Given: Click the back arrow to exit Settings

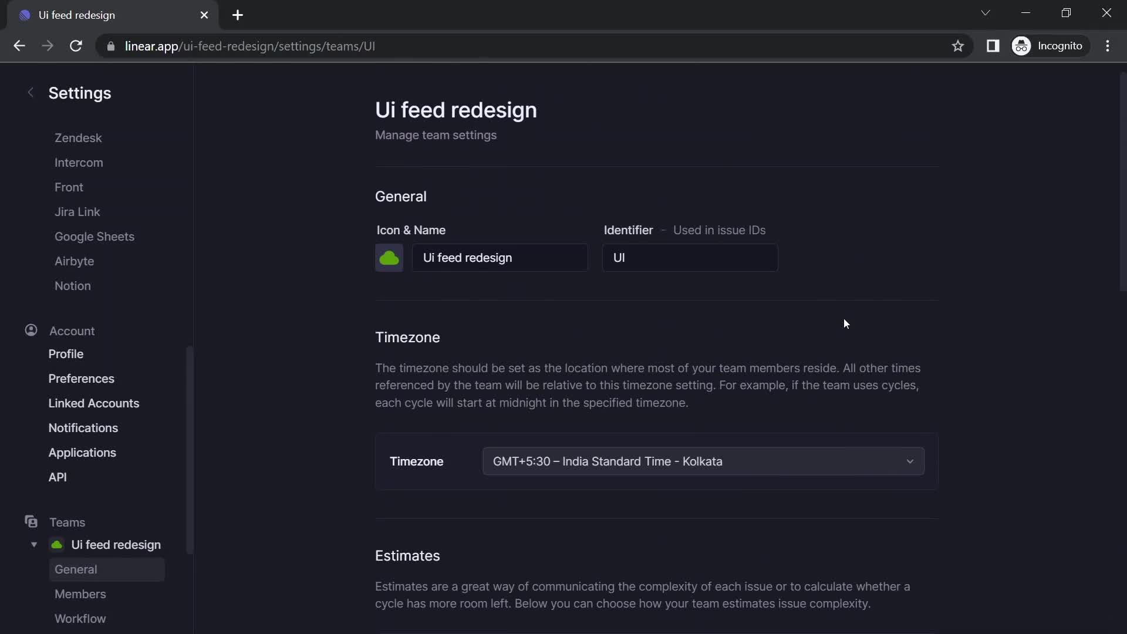Looking at the screenshot, I should click(29, 92).
